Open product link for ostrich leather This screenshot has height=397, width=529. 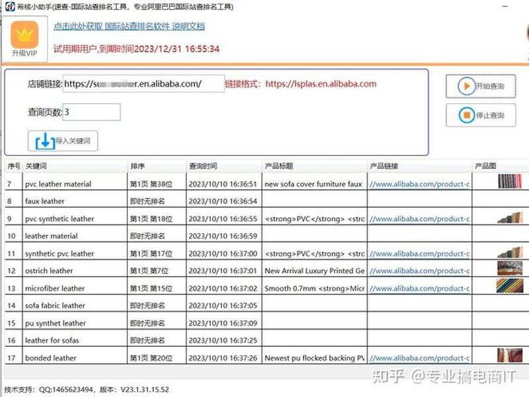tap(419, 271)
